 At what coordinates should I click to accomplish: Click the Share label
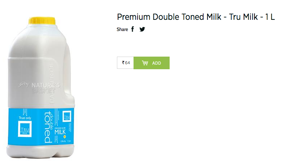click(x=122, y=29)
